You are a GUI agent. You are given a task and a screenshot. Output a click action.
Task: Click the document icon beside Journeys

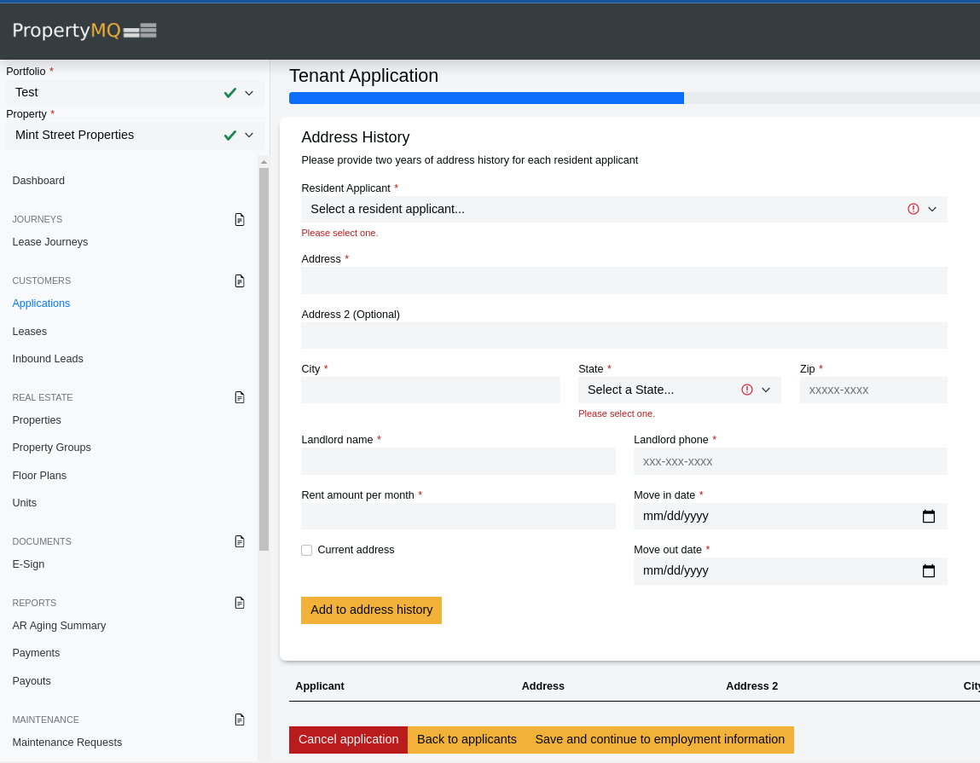pos(240,219)
